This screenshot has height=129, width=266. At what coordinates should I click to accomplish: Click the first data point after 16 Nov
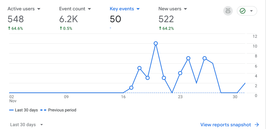click(131, 88)
